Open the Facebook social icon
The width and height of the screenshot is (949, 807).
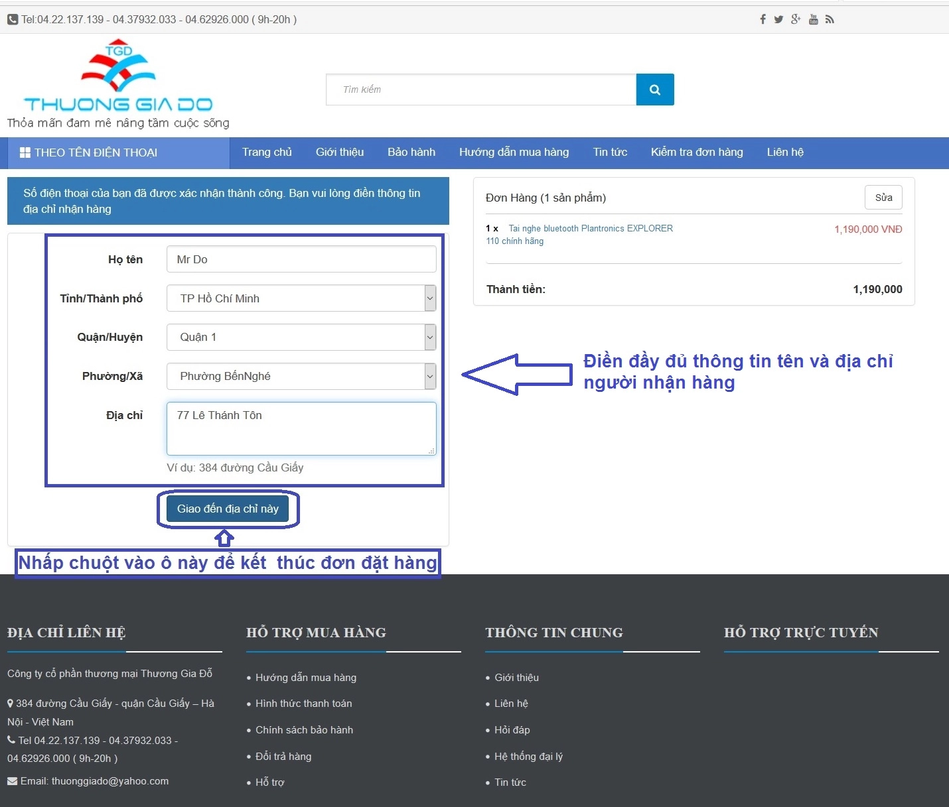pos(763,20)
